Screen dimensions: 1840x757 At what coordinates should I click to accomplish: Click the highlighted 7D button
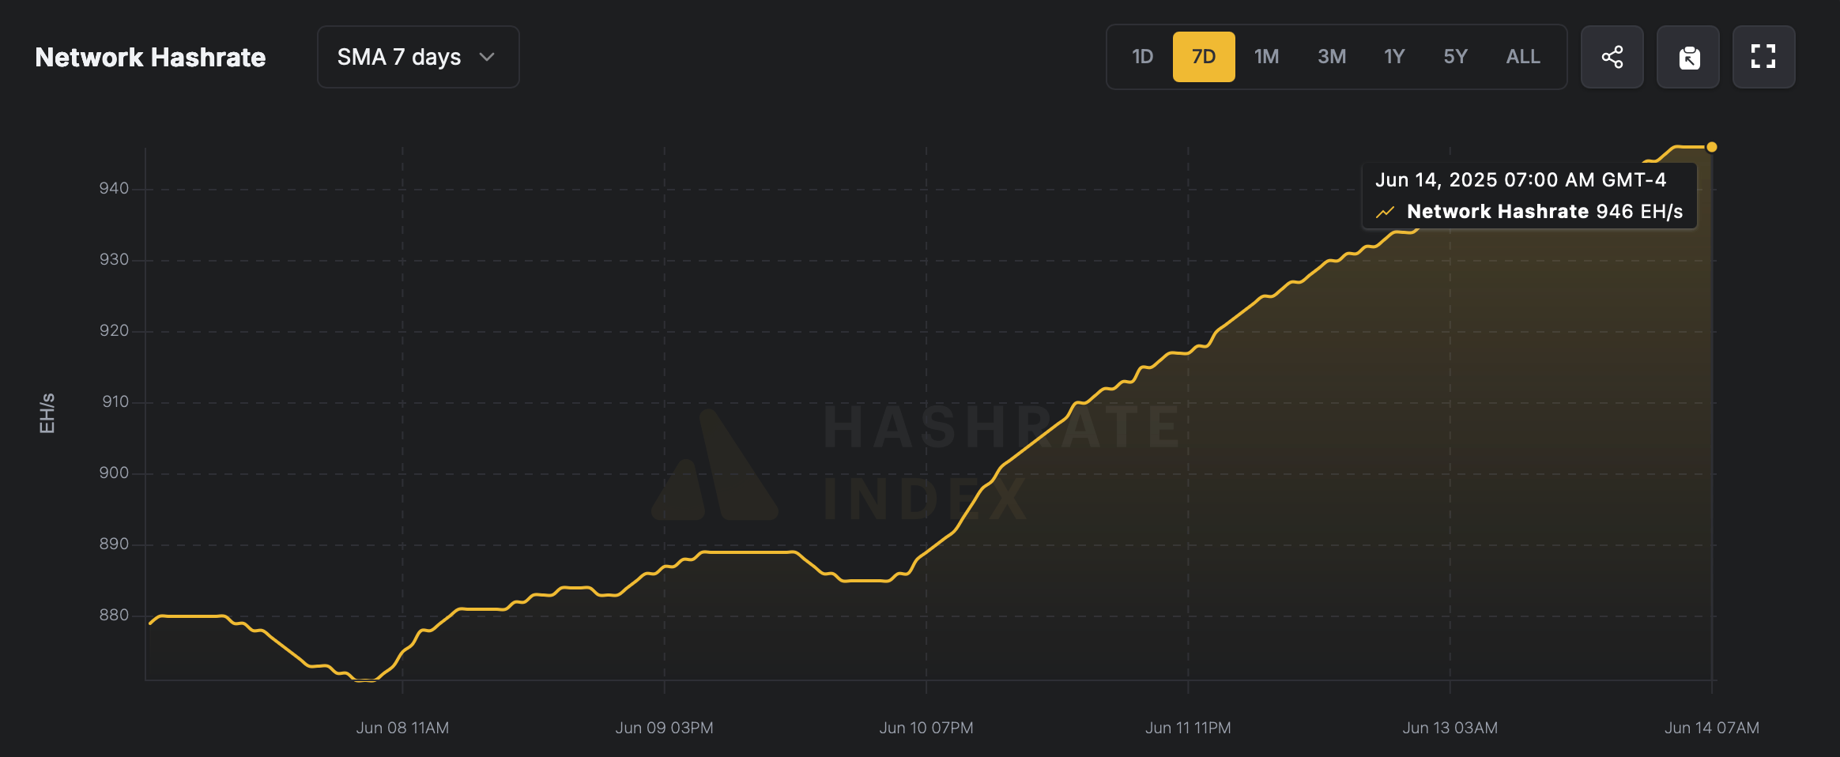[1204, 56]
